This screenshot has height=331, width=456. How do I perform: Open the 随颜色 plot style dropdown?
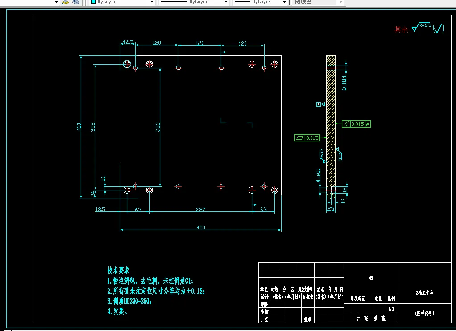coord(340,2)
